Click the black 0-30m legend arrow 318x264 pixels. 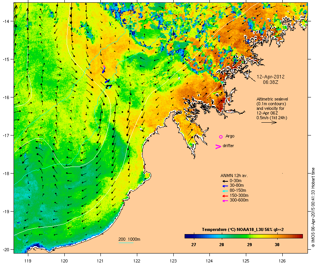pyautogui.click(x=225, y=181)
